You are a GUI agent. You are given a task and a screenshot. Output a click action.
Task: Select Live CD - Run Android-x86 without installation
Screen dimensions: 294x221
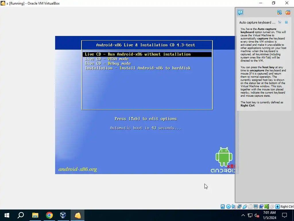tap(147, 54)
